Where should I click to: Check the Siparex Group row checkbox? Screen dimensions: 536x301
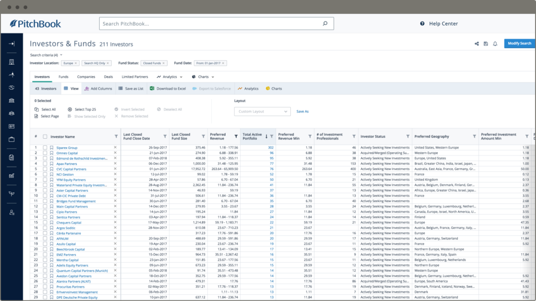45,148
